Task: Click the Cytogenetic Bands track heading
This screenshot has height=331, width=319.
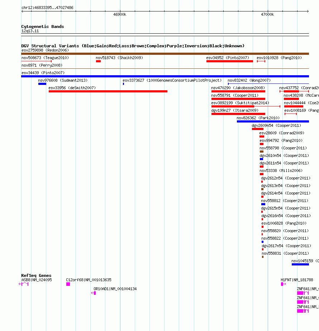Action: pos(42,27)
